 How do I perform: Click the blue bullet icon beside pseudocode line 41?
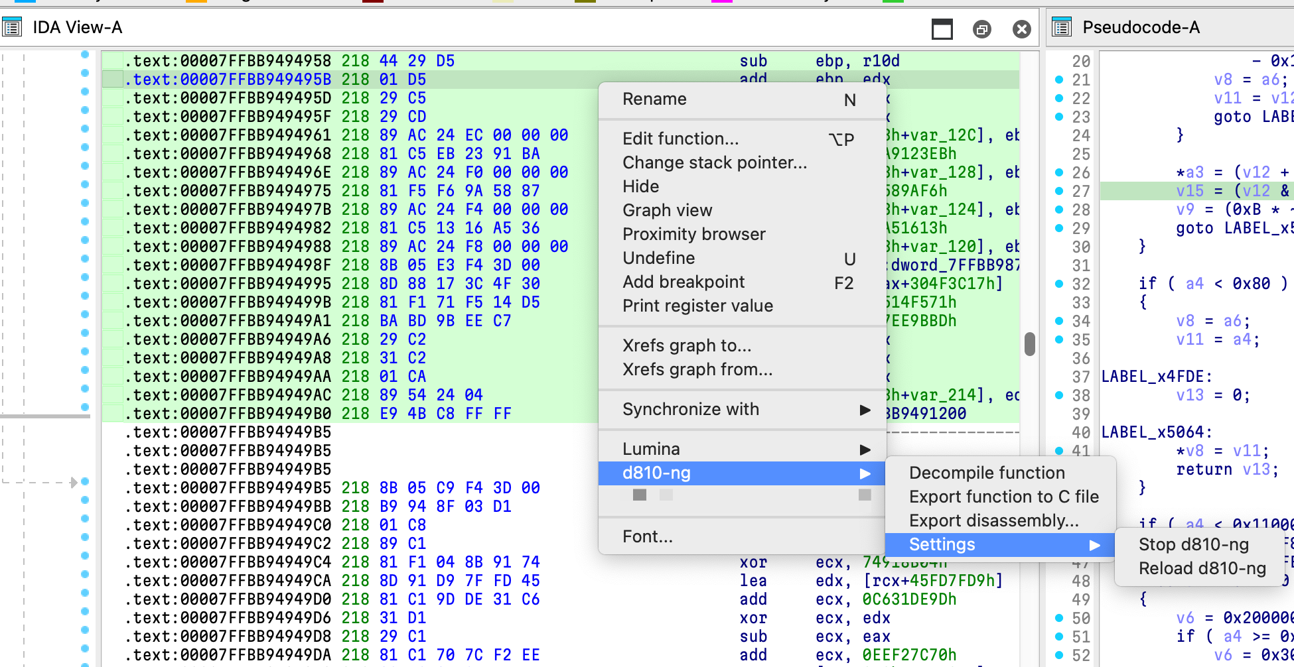click(1060, 452)
